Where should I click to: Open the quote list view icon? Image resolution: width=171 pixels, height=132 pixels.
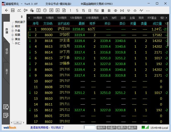pyautogui.click(x=13, y=11)
